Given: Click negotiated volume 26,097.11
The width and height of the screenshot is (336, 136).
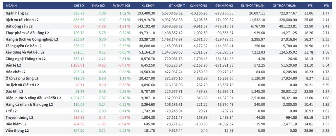Looking at the screenshot, I should tap(257, 13).
